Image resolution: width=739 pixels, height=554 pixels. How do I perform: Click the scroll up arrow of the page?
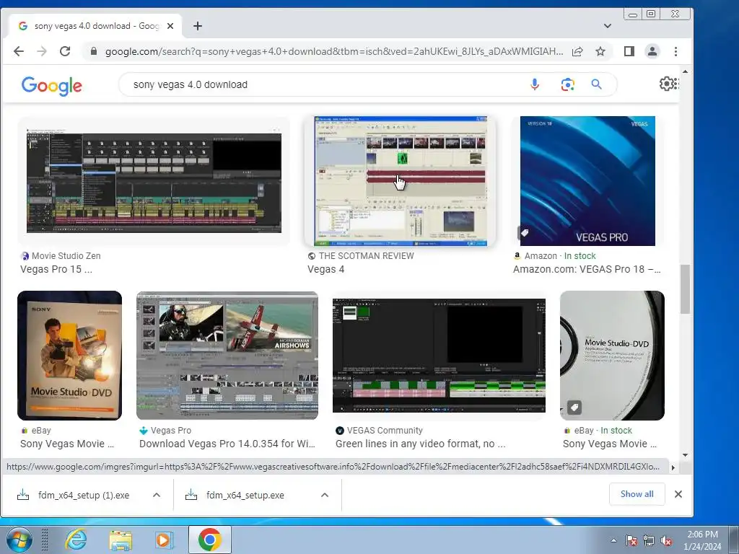pyautogui.click(x=685, y=71)
